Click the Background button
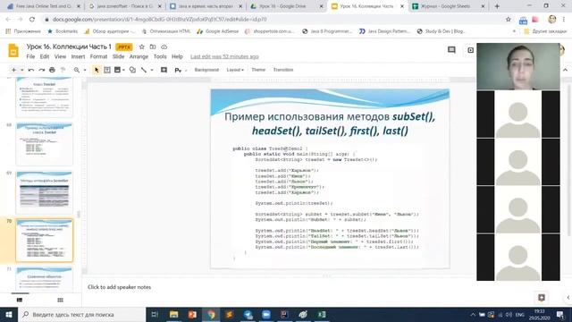The image size is (572, 322). click(x=206, y=70)
